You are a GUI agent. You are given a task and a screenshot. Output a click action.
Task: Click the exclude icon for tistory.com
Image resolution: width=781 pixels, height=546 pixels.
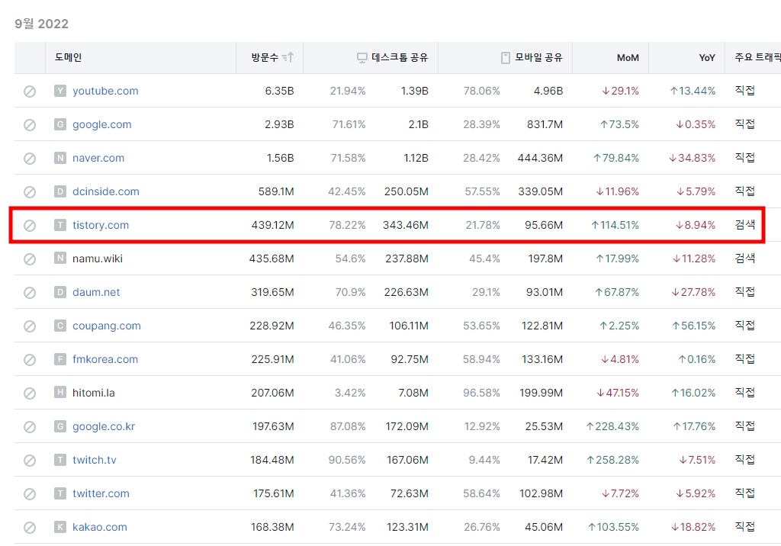point(30,226)
